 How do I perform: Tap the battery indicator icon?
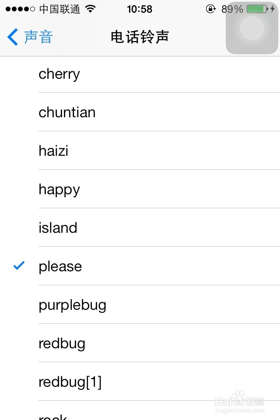pos(257,9)
